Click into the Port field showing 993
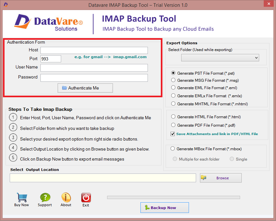276x221 pixels. (51, 59)
